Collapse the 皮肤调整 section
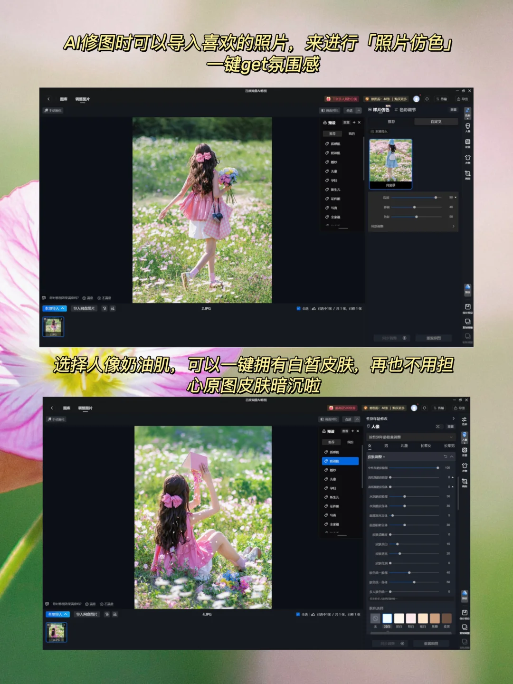 [x=452, y=456]
